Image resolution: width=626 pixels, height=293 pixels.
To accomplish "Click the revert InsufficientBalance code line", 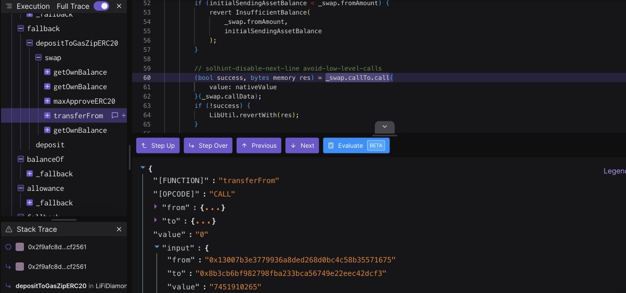I will pyautogui.click(x=259, y=12).
